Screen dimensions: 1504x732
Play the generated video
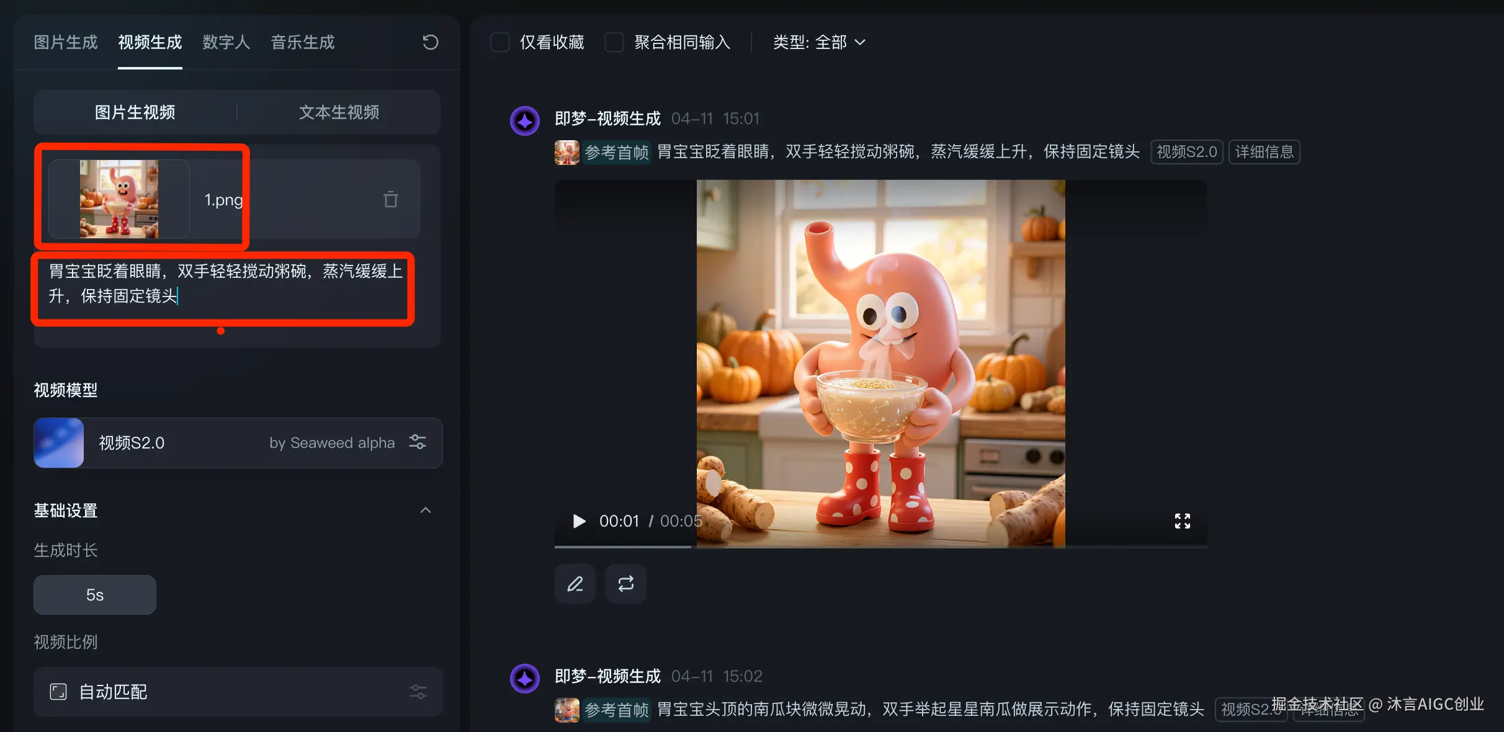579,521
